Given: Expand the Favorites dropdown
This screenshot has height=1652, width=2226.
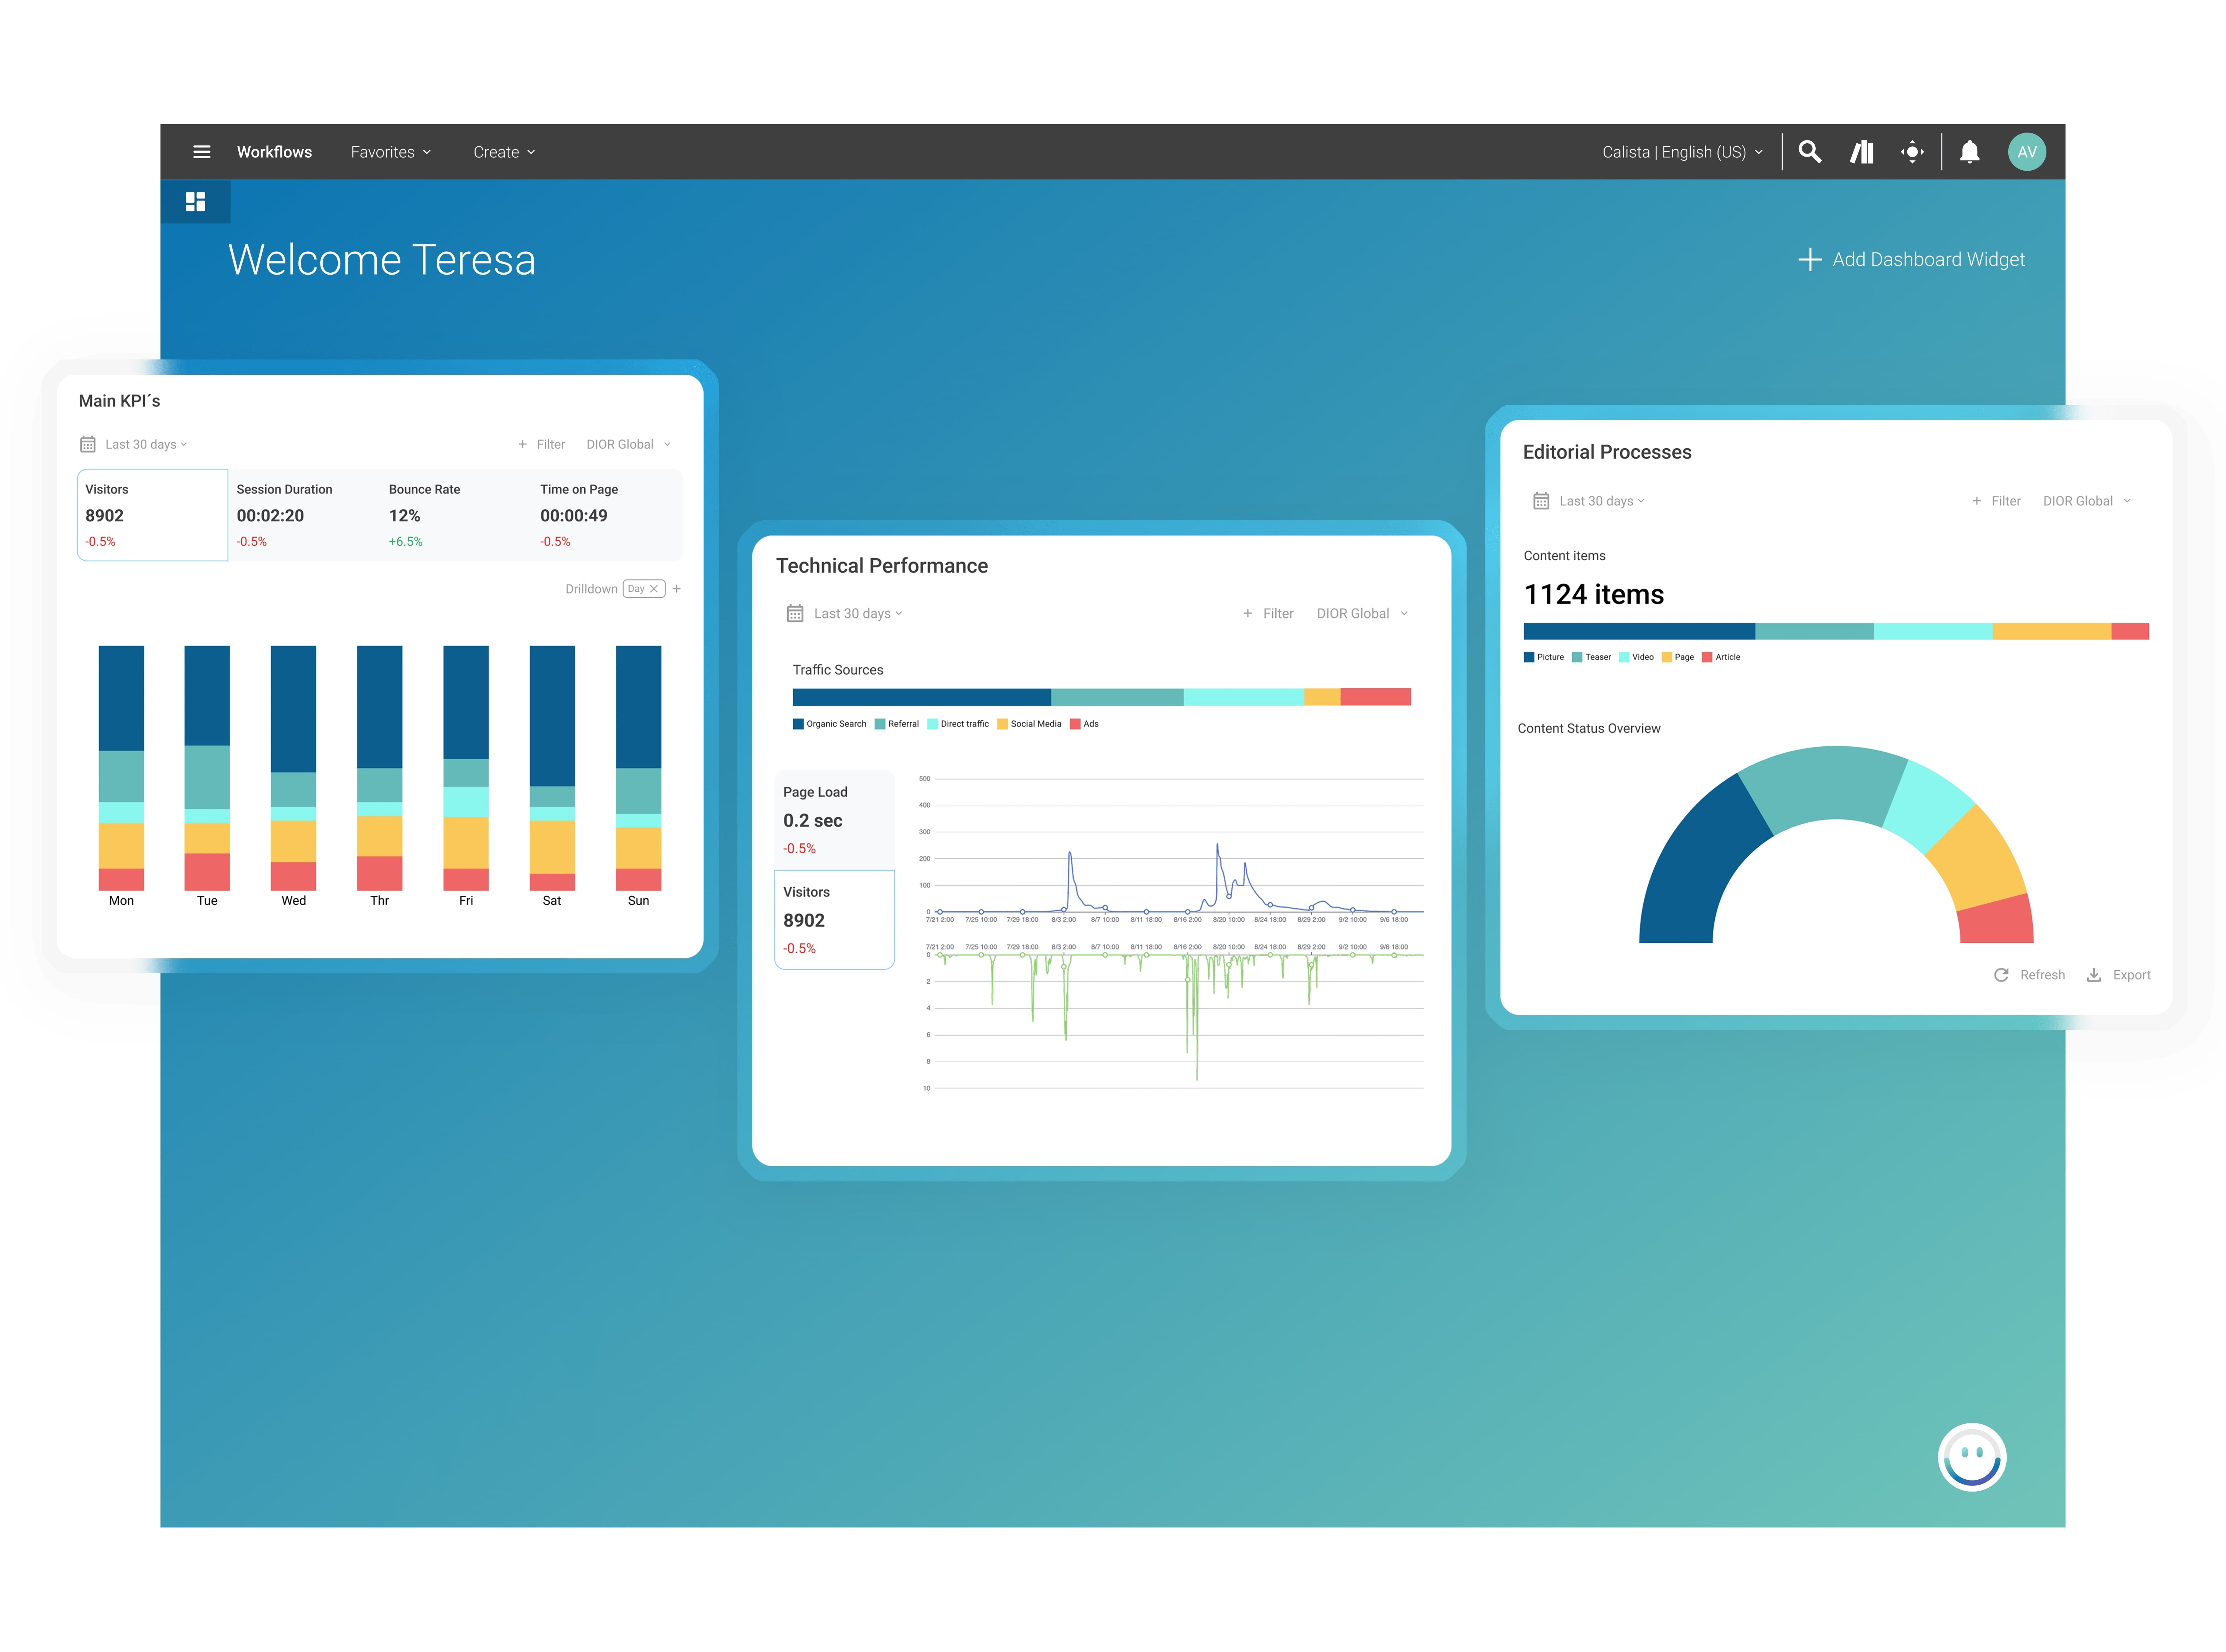Looking at the screenshot, I should (390, 152).
